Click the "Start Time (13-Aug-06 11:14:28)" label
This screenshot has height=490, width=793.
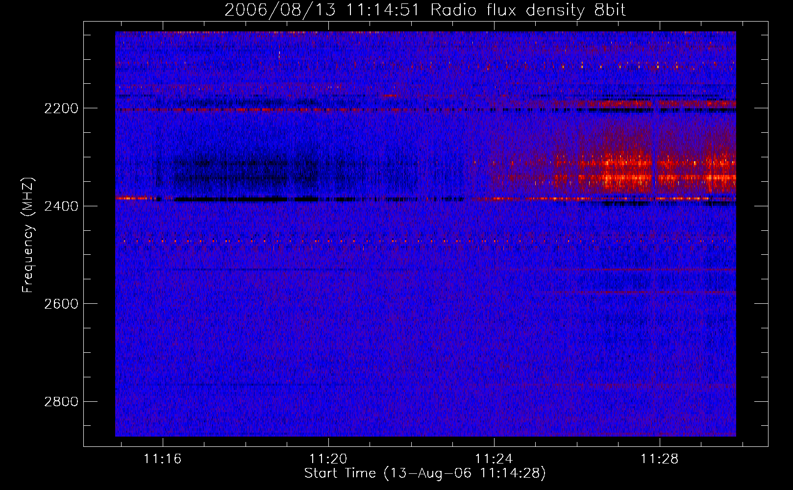[425, 473]
